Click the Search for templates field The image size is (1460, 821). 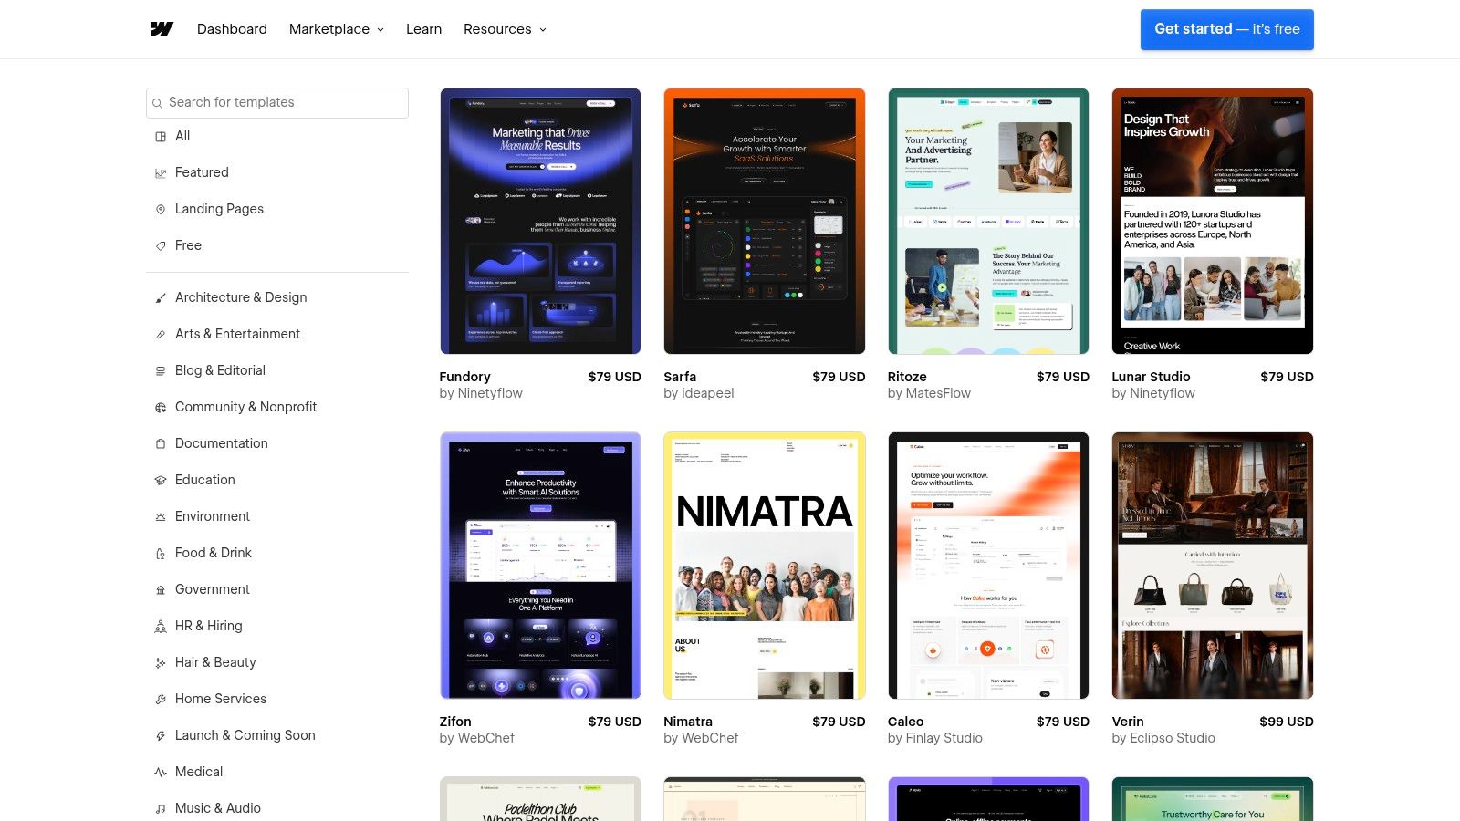(x=276, y=102)
